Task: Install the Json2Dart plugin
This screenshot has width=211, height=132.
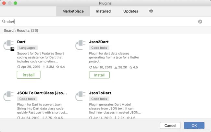Action: [x=99, y=75]
